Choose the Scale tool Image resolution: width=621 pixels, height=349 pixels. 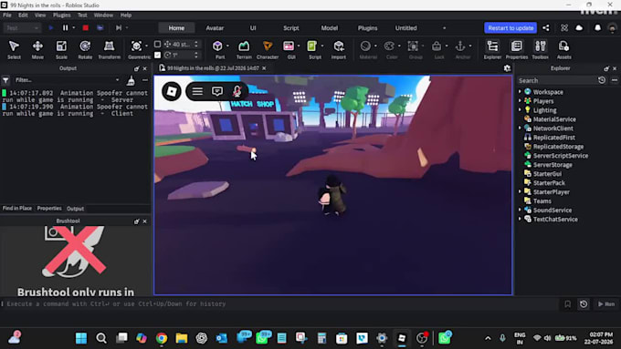click(x=61, y=49)
